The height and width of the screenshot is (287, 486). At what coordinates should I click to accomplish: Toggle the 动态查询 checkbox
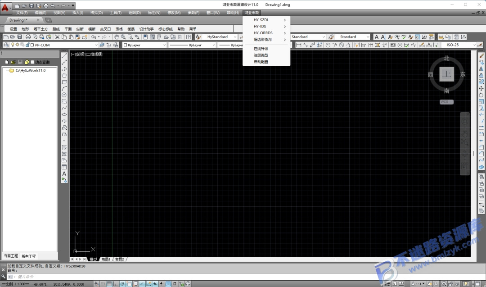(32, 62)
